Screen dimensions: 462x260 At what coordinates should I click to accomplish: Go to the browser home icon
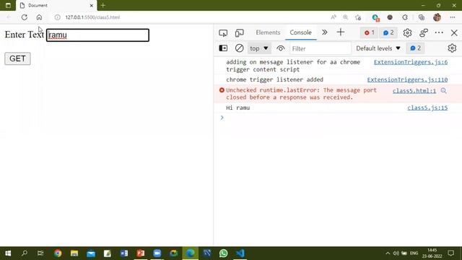(x=39, y=17)
